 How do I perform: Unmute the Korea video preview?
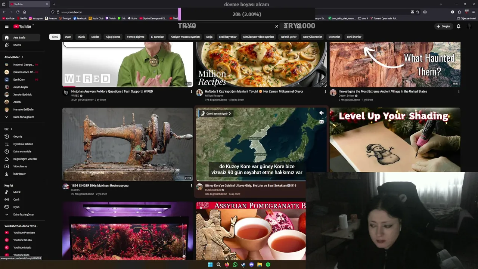click(321, 113)
